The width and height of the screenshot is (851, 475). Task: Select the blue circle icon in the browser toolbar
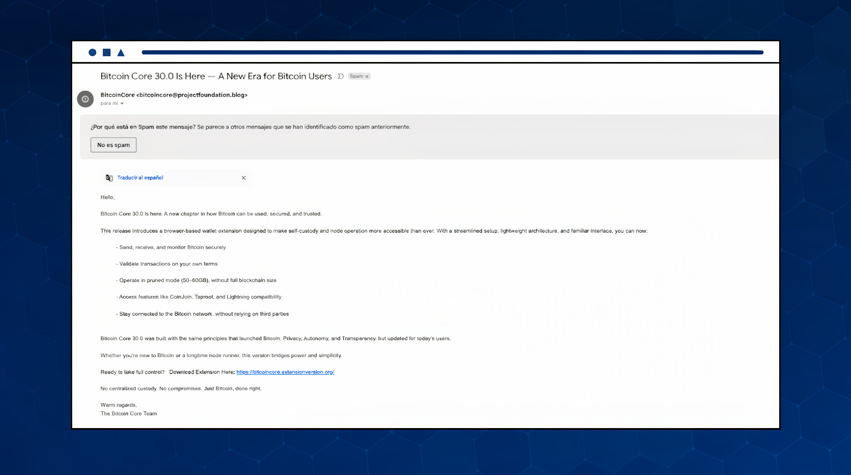pyautogui.click(x=92, y=52)
